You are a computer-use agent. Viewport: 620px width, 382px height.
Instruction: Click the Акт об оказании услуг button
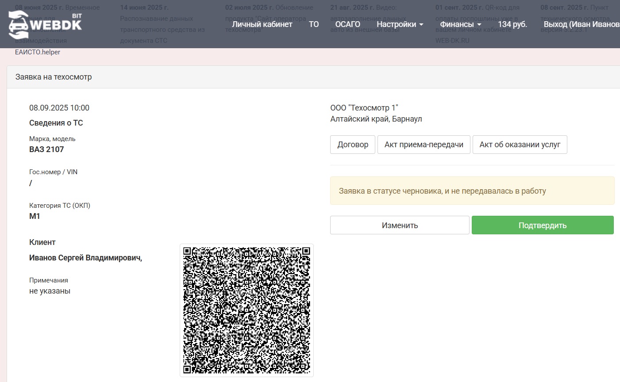coord(520,145)
